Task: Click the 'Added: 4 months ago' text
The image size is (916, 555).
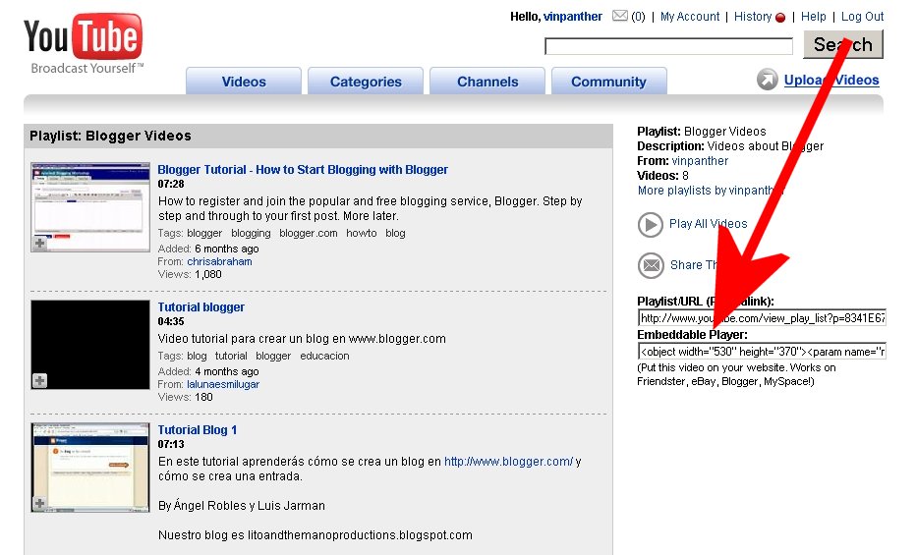Action: tap(208, 371)
